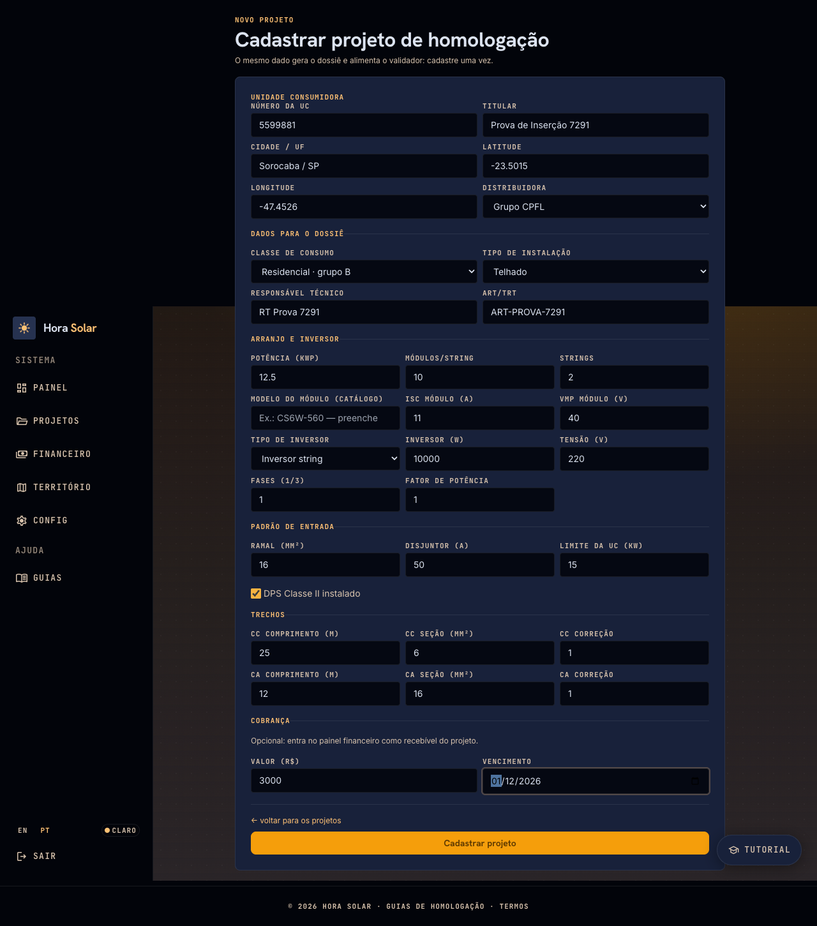Click the Responsável Técnico field
The width and height of the screenshot is (817, 926).
364,312
